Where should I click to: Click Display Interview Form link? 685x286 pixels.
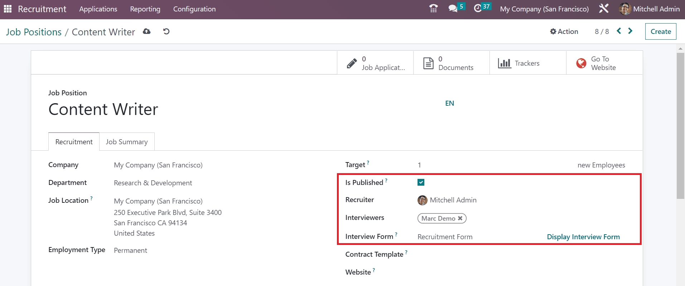(x=583, y=237)
